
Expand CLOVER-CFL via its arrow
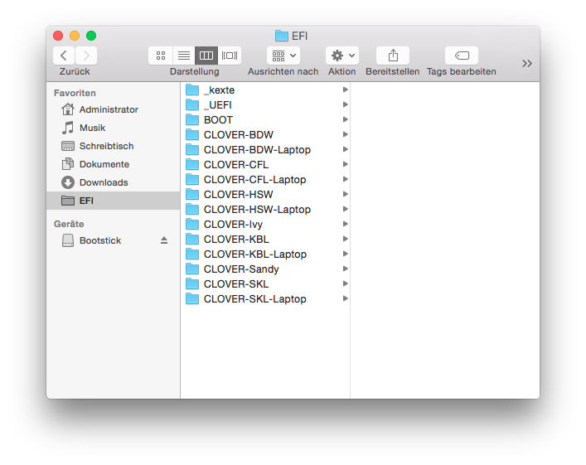coord(346,164)
